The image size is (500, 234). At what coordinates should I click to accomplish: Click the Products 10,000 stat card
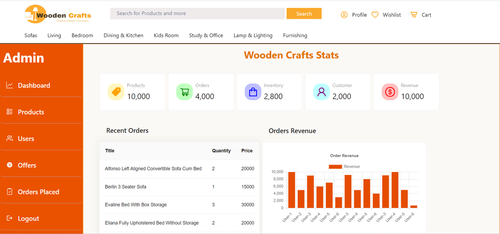(x=132, y=92)
